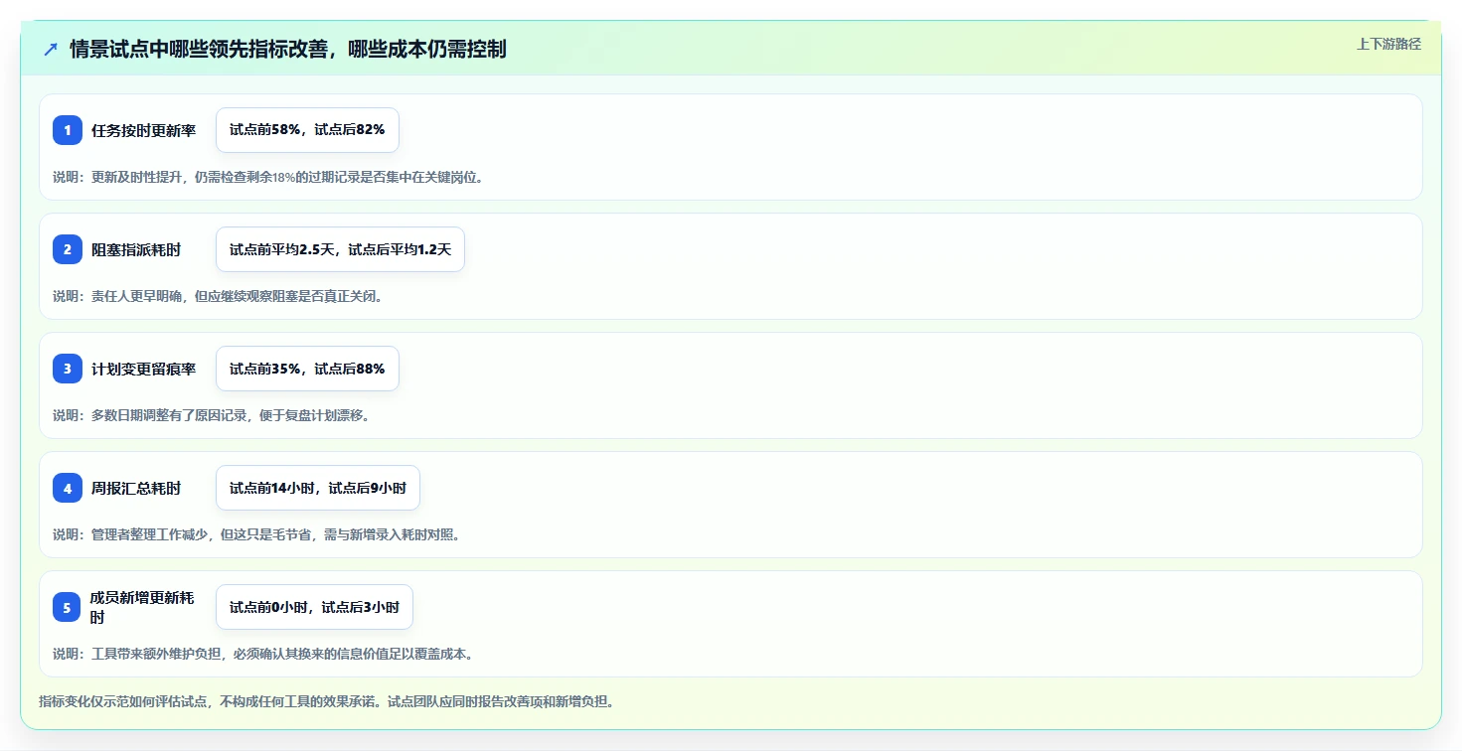The width and height of the screenshot is (1462, 751).
Task: Click the 阻塞指派耗时 metric label
Action: tap(136, 249)
